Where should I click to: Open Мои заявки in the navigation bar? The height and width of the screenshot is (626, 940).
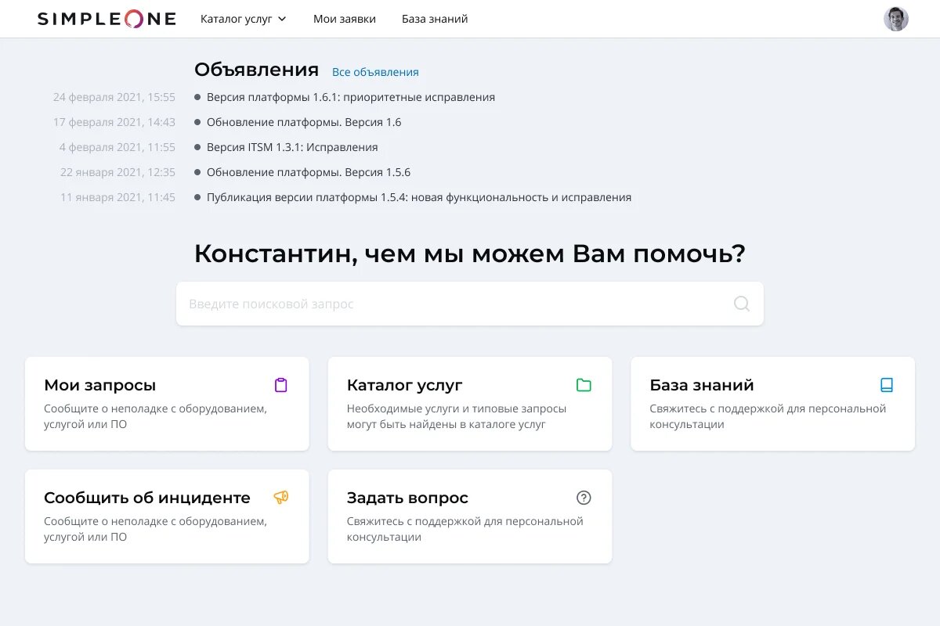(x=345, y=18)
